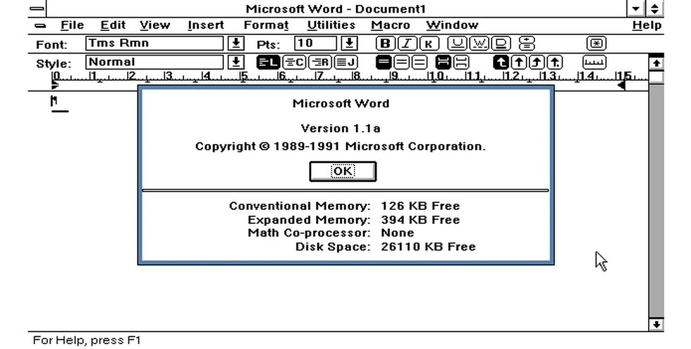Click OK in the About dialog
The image size is (691, 349).
click(343, 171)
